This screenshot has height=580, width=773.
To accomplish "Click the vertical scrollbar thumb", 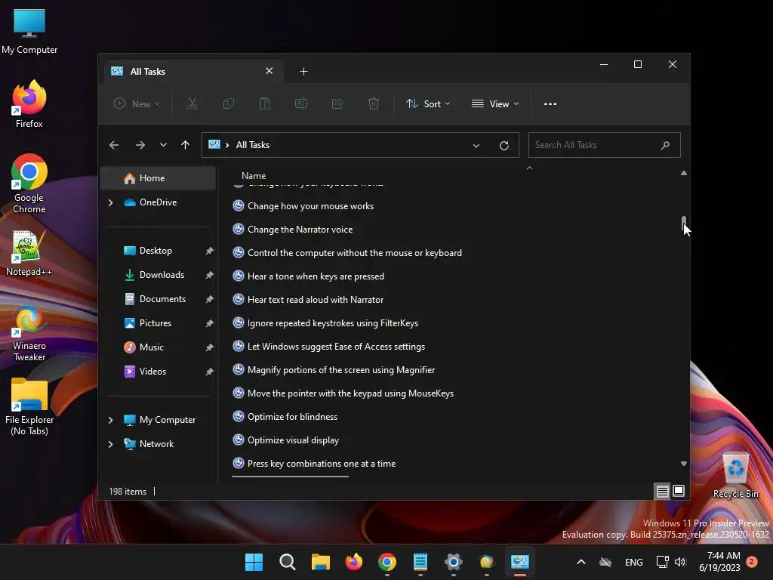I will click(x=684, y=224).
